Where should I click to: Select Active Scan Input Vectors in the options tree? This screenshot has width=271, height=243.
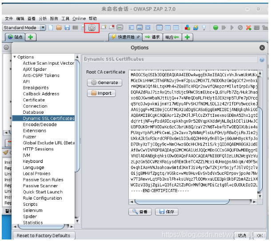[x=48, y=63]
